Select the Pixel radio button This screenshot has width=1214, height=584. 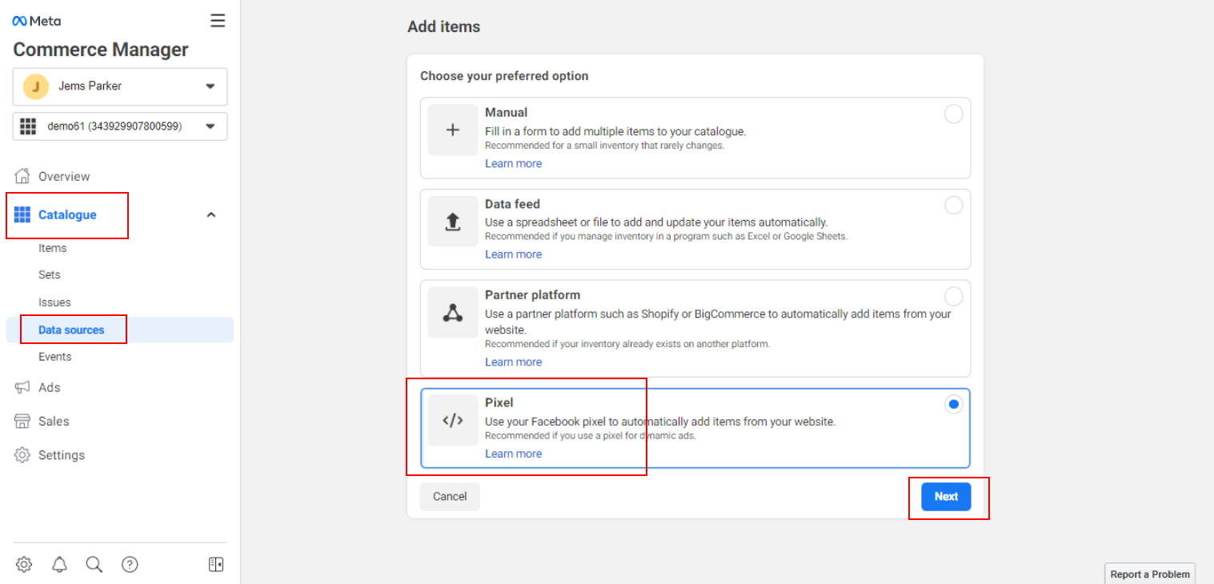click(x=954, y=405)
